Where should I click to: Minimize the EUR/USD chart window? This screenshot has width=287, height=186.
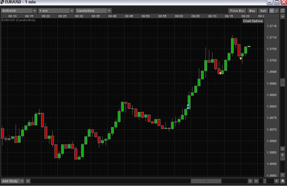(x=270, y=2)
